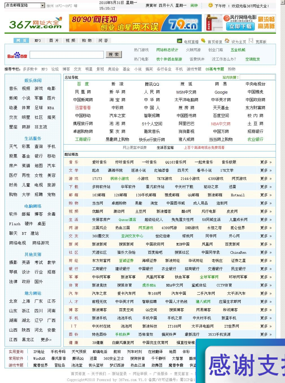285x383 pixels.
Task: Open 多多数卡 in 推荐专栏
Action: 30,69
